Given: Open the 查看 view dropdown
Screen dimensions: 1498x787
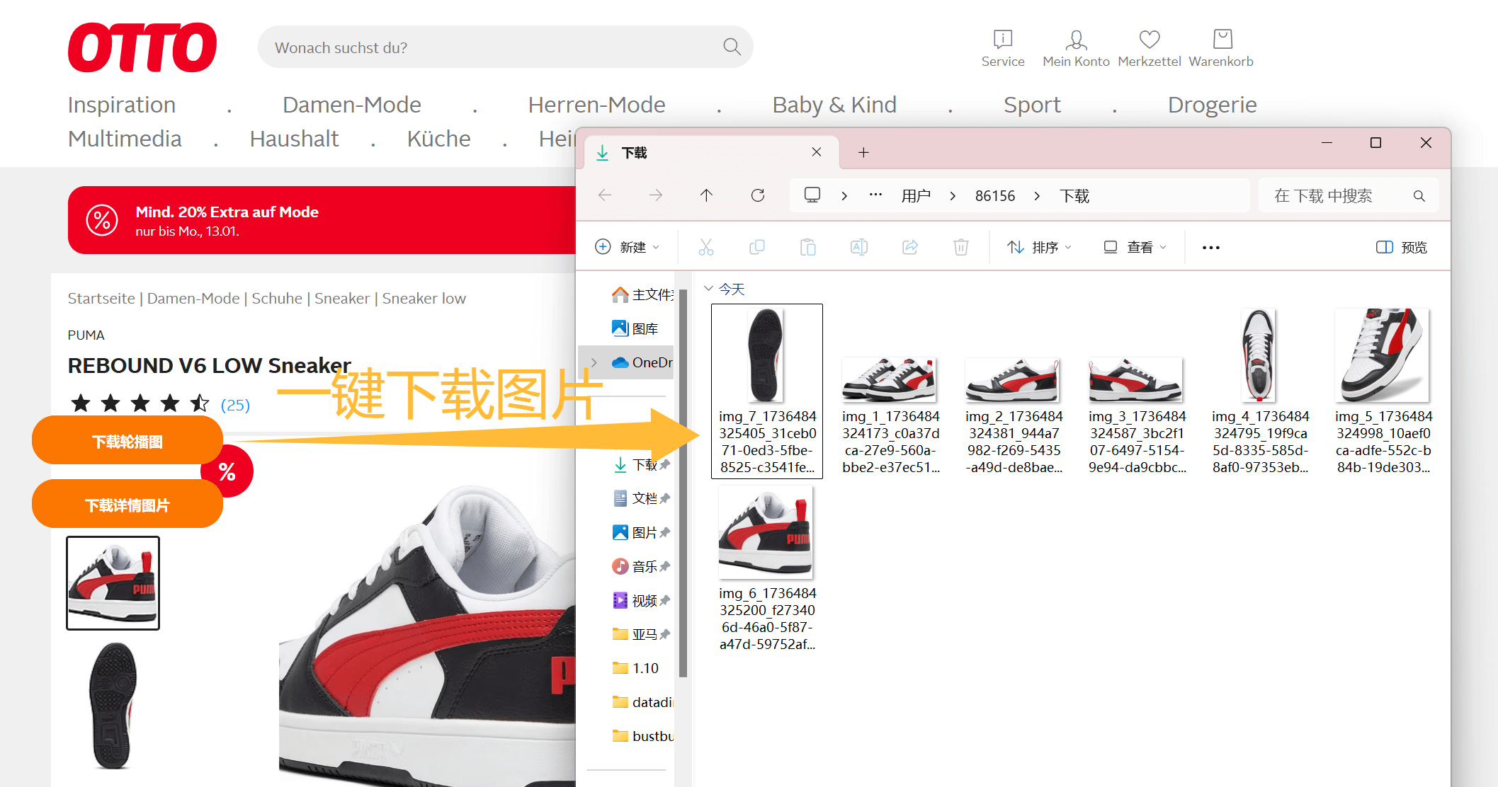Looking at the screenshot, I should point(1135,247).
